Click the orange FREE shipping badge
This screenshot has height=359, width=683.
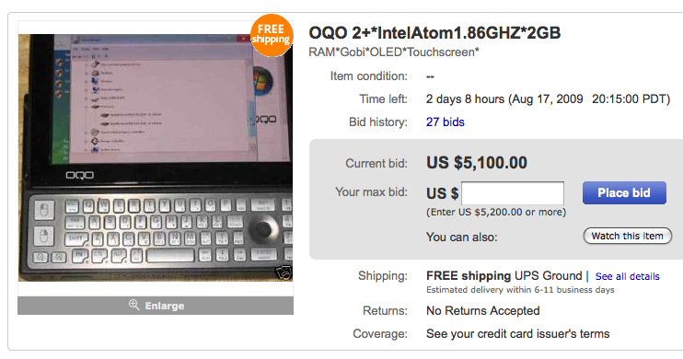271,35
